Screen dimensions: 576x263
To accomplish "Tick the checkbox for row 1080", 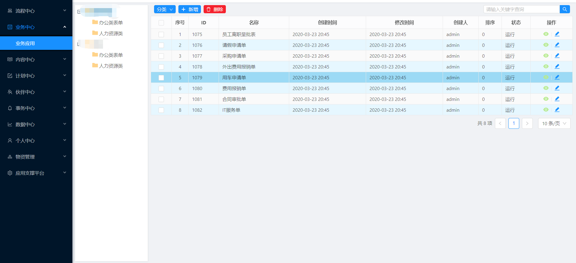I will 161,89.
